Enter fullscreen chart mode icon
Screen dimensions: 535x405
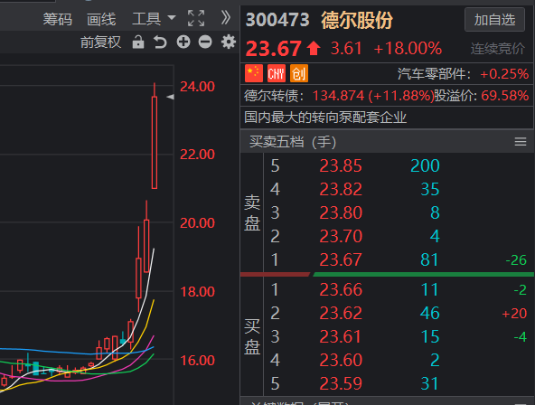196,18
